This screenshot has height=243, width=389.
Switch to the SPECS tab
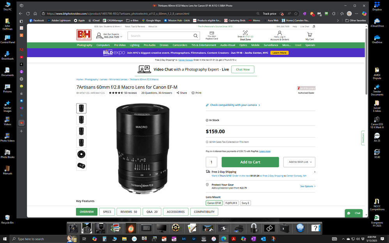point(107,211)
